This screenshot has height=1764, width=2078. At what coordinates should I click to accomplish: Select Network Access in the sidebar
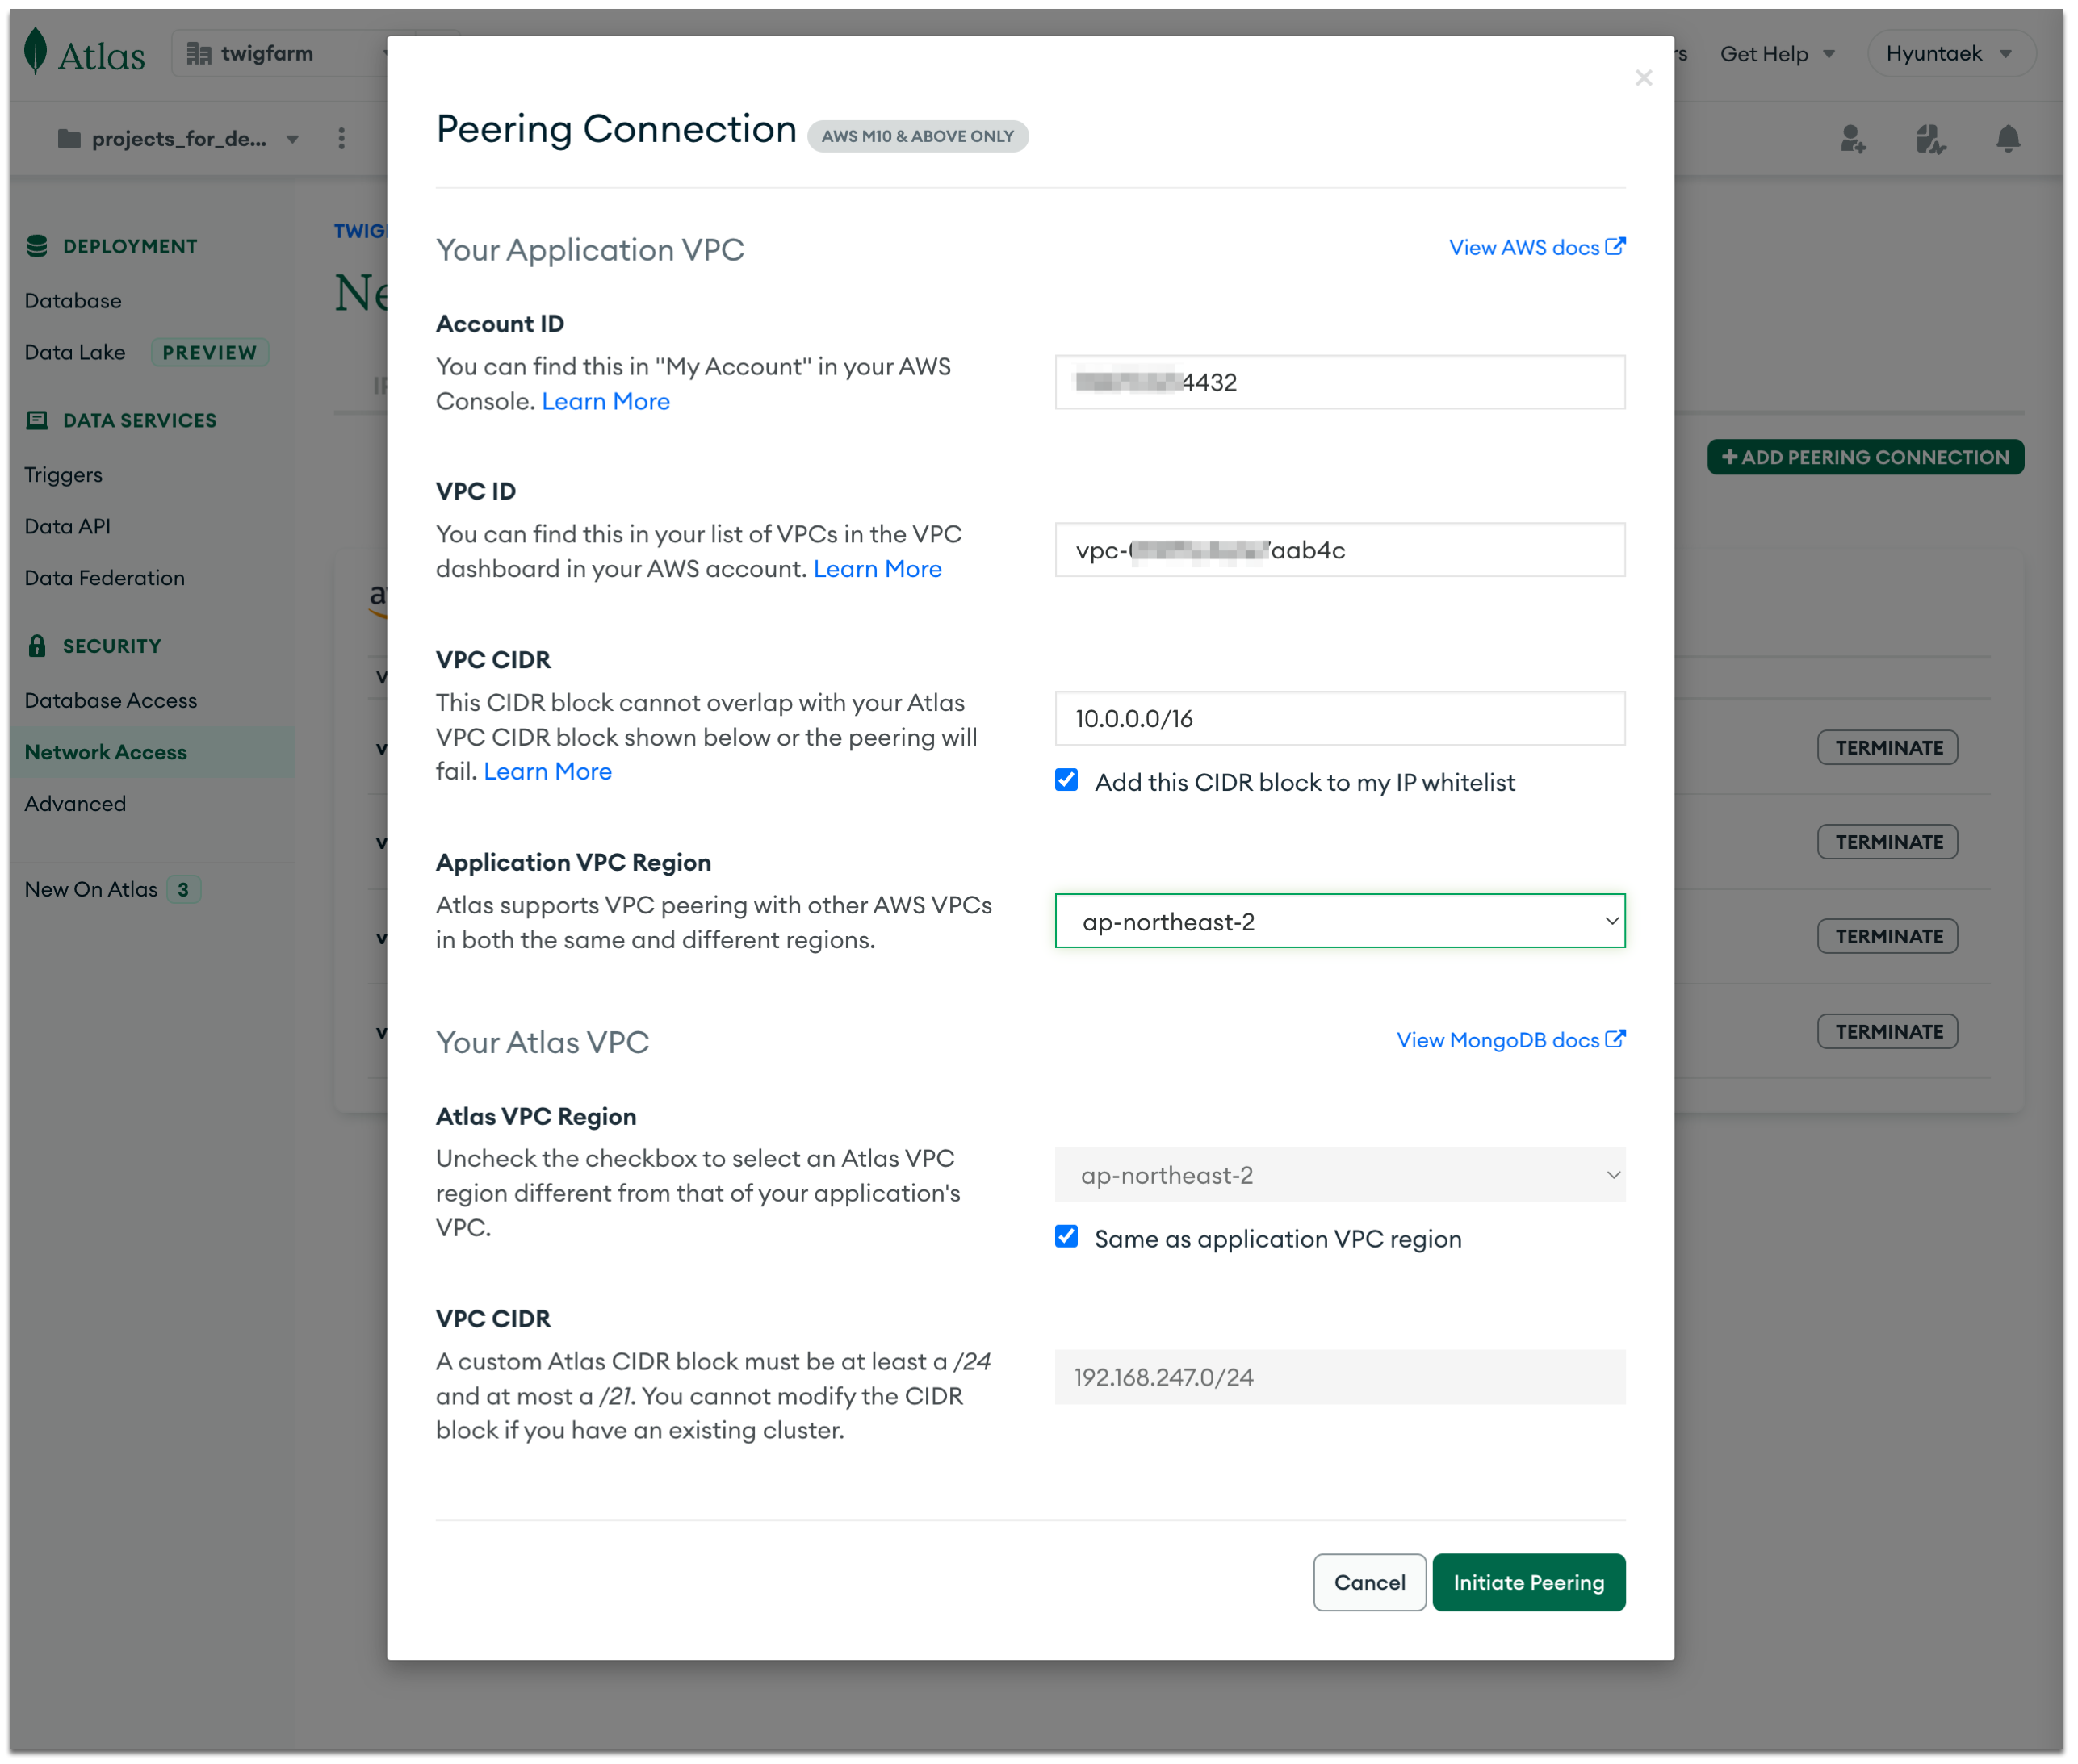105,751
